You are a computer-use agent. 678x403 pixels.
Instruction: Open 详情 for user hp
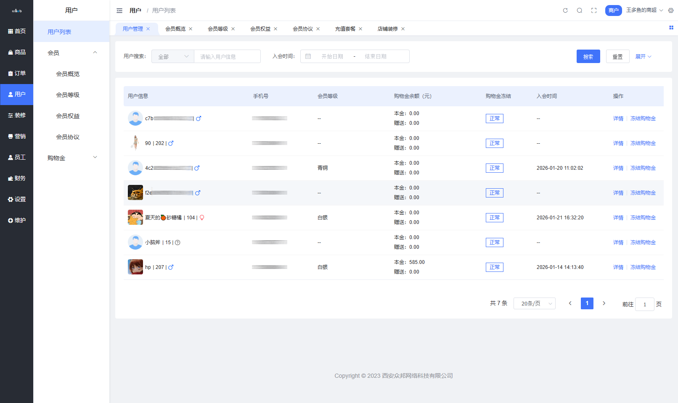click(618, 267)
